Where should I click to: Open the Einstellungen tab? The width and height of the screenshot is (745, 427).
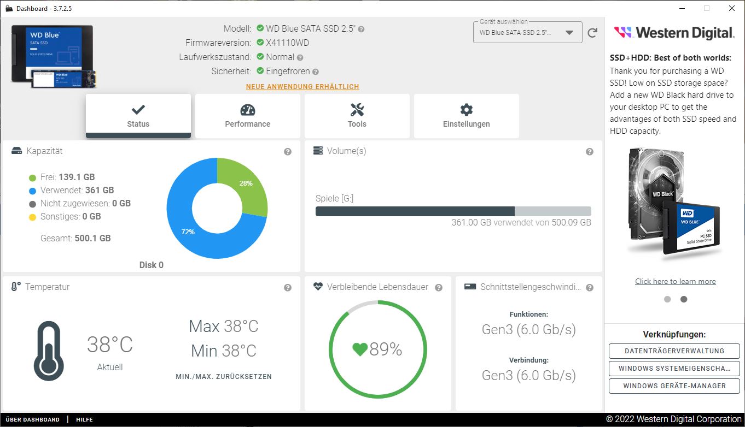(x=467, y=116)
